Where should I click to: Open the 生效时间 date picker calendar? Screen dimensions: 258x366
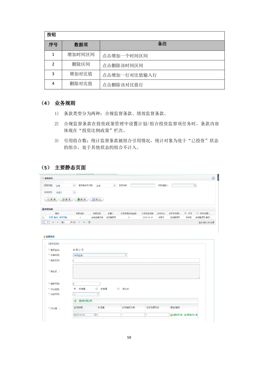click(95, 315)
